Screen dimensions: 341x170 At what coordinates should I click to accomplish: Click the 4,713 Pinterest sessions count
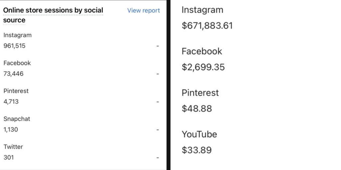tap(11, 102)
